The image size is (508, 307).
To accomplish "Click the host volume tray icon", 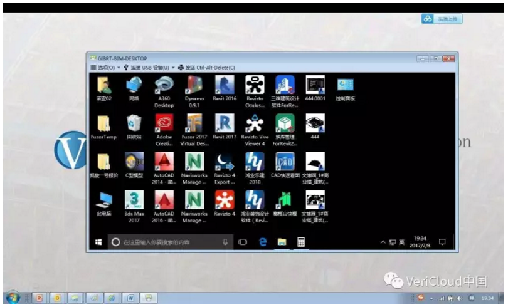I will (458, 298).
